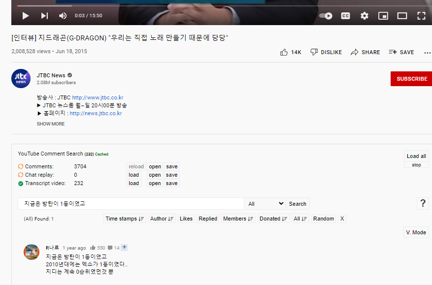The height and width of the screenshot is (285, 432).
Task: Play the video
Action: [x=25, y=16]
